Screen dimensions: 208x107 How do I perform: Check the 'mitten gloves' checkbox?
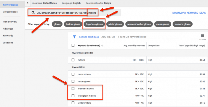click(x=73, y=81)
